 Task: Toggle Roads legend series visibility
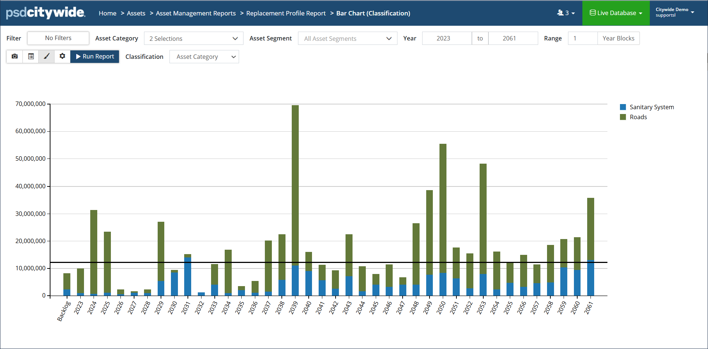coord(638,117)
